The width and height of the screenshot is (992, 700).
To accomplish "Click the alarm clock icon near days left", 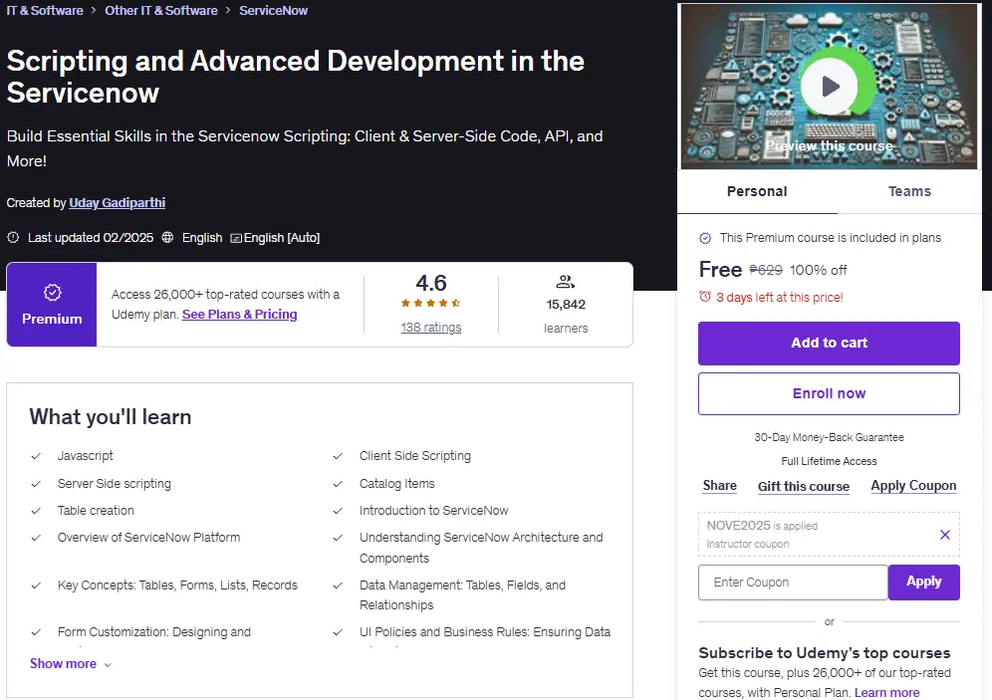I will click(x=705, y=297).
